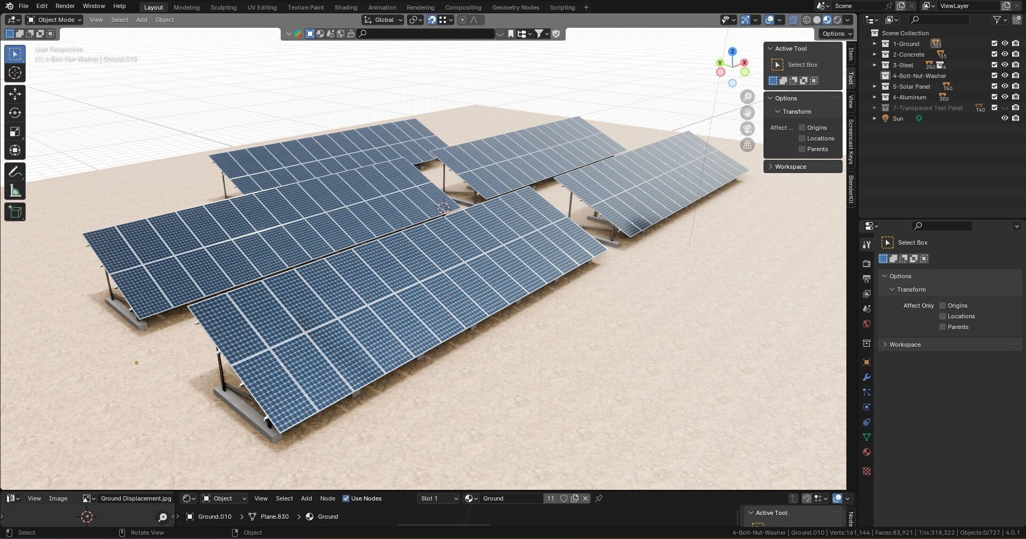The image size is (1026, 539).
Task: Click the pan view hand gizmo
Action: [747, 113]
